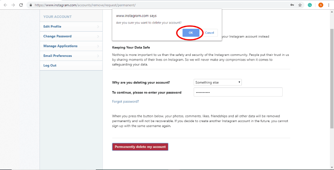334x170 pixels.
Task: Open Chrome three-dot menu
Action: tap(329, 5)
